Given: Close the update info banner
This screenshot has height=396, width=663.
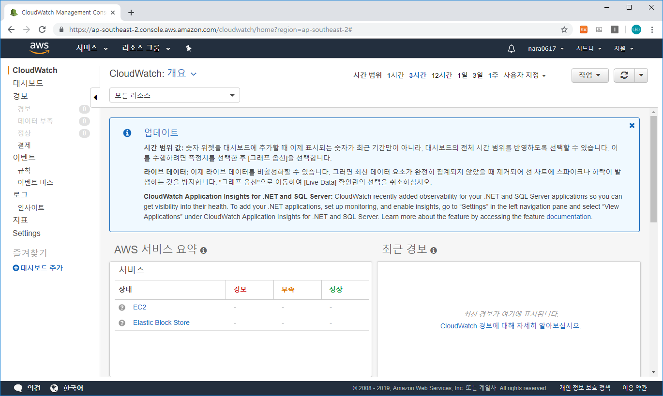Looking at the screenshot, I should pyautogui.click(x=632, y=125).
